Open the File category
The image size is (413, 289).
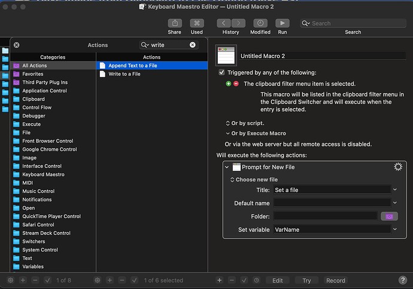tap(53, 133)
